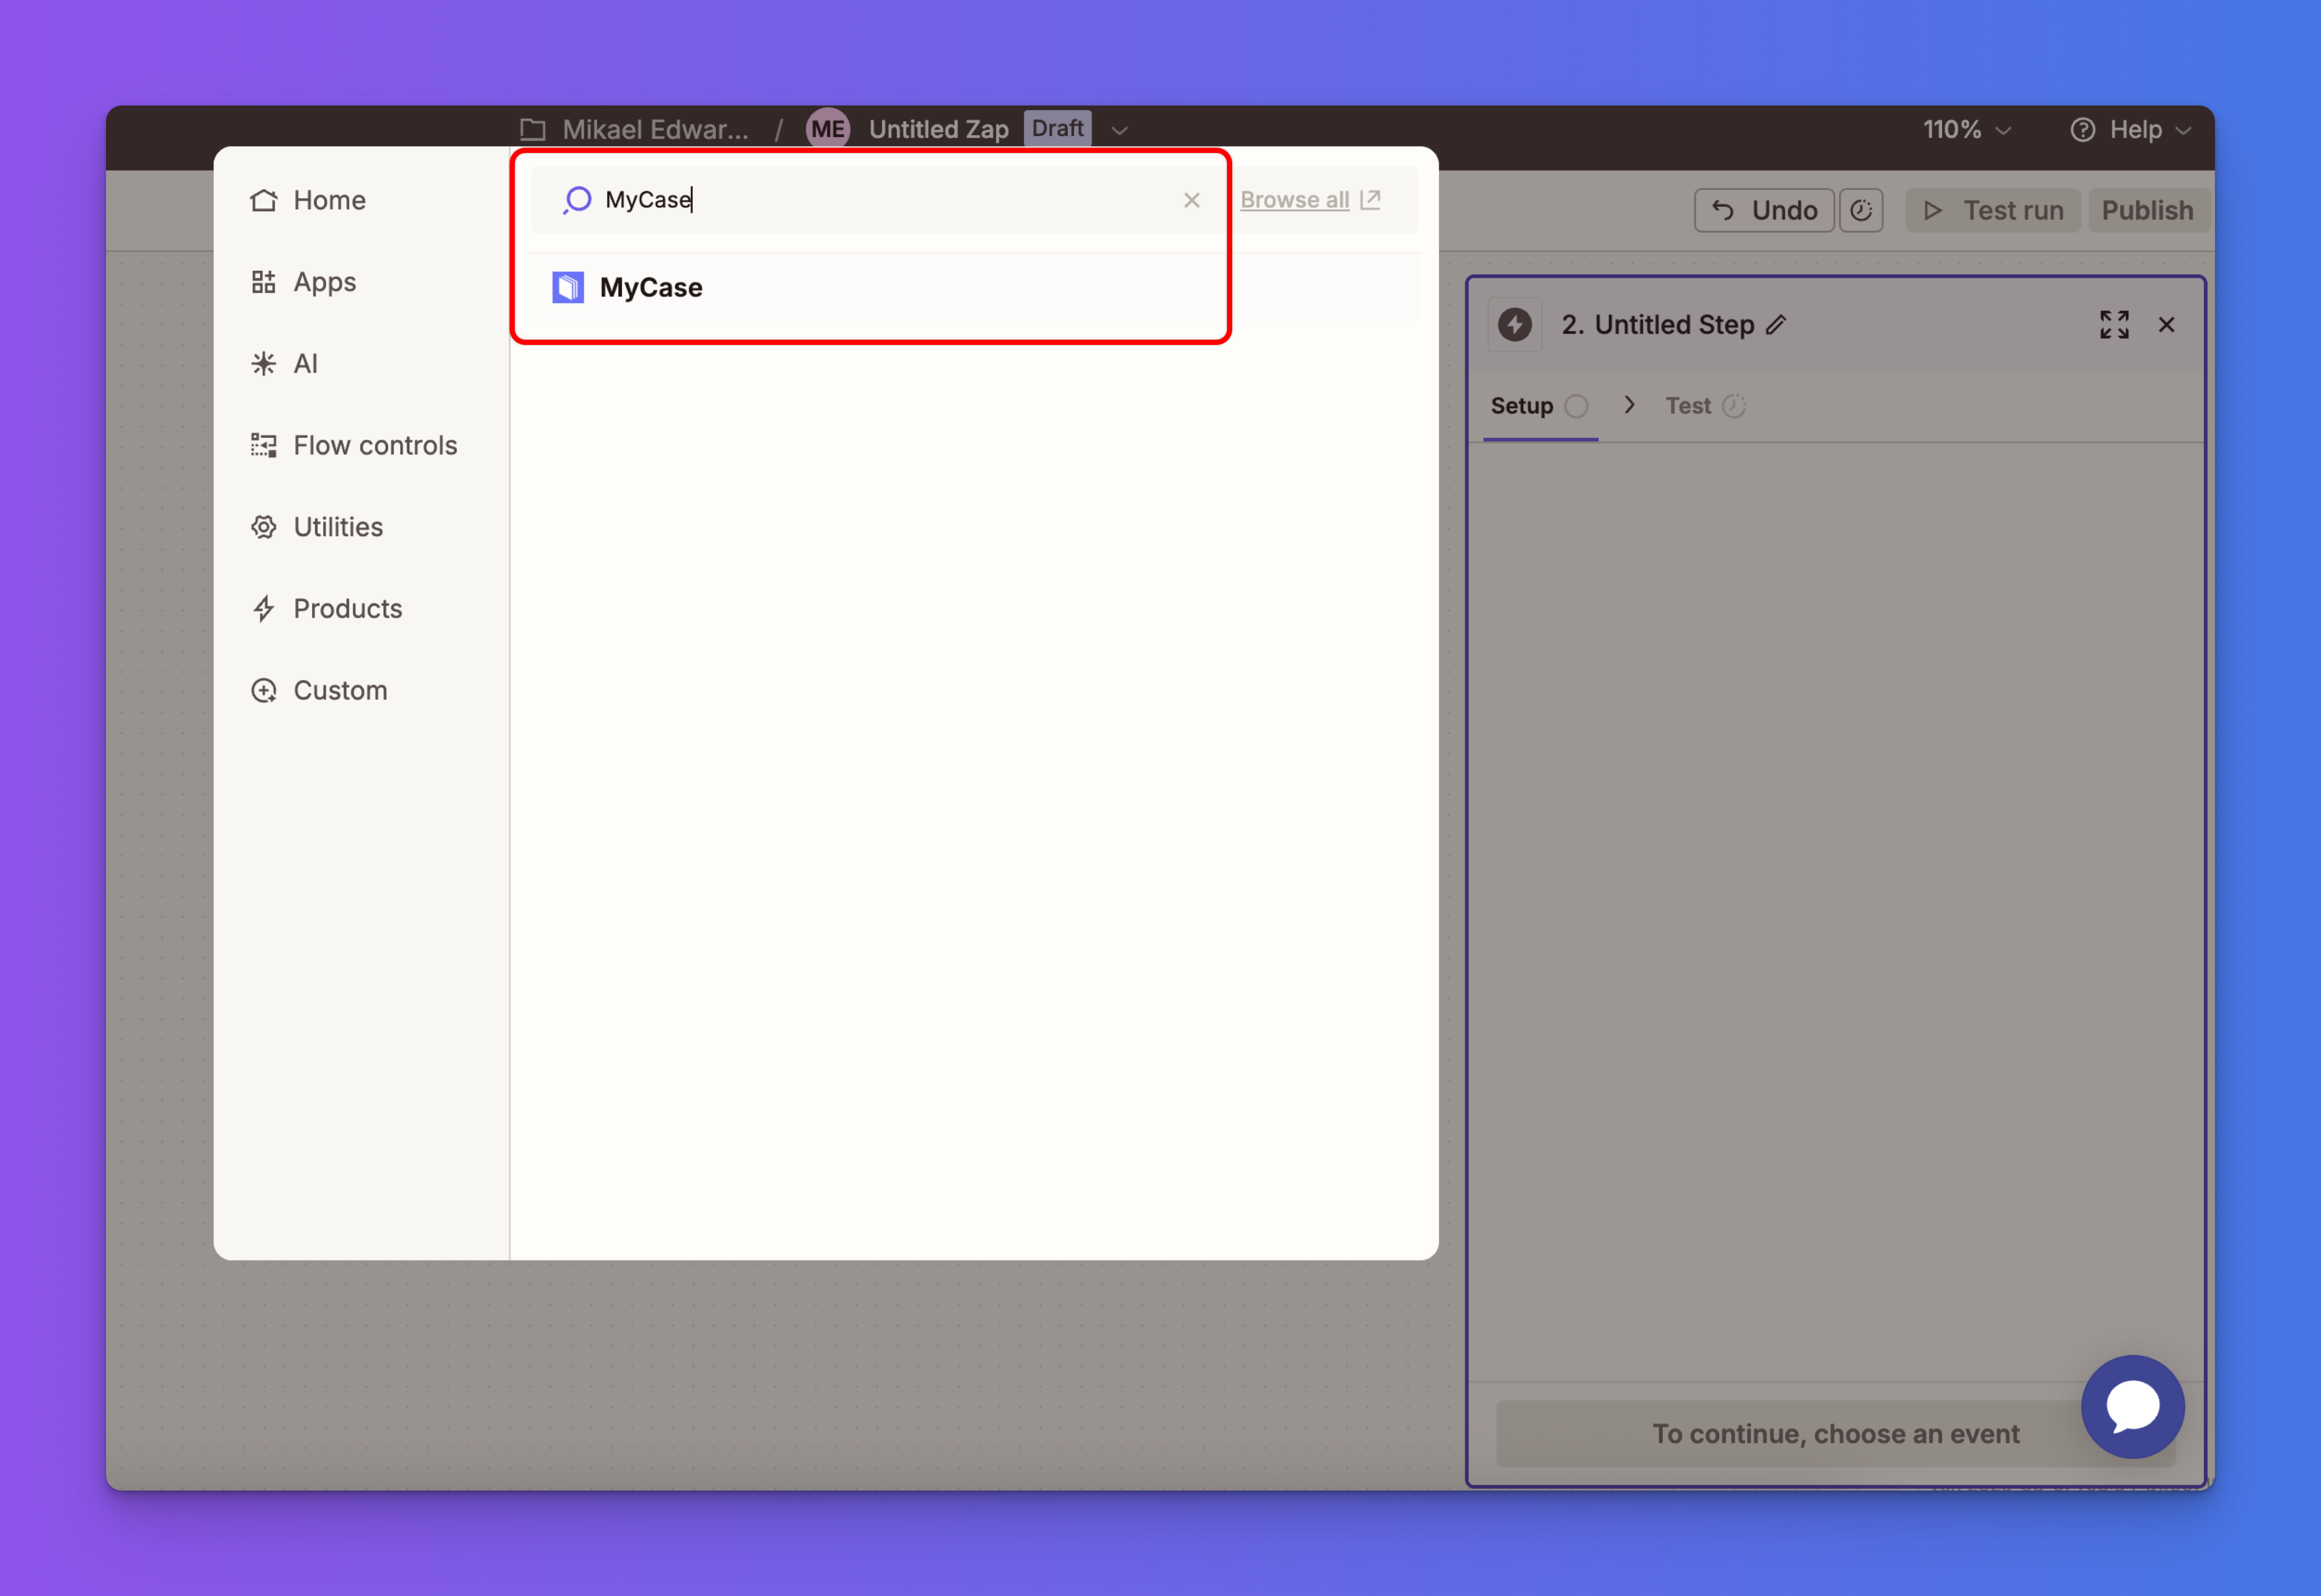Expand the step panel to full screen
The height and width of the screenshot is (1596, 2321).
click(x=2114, y=325)
